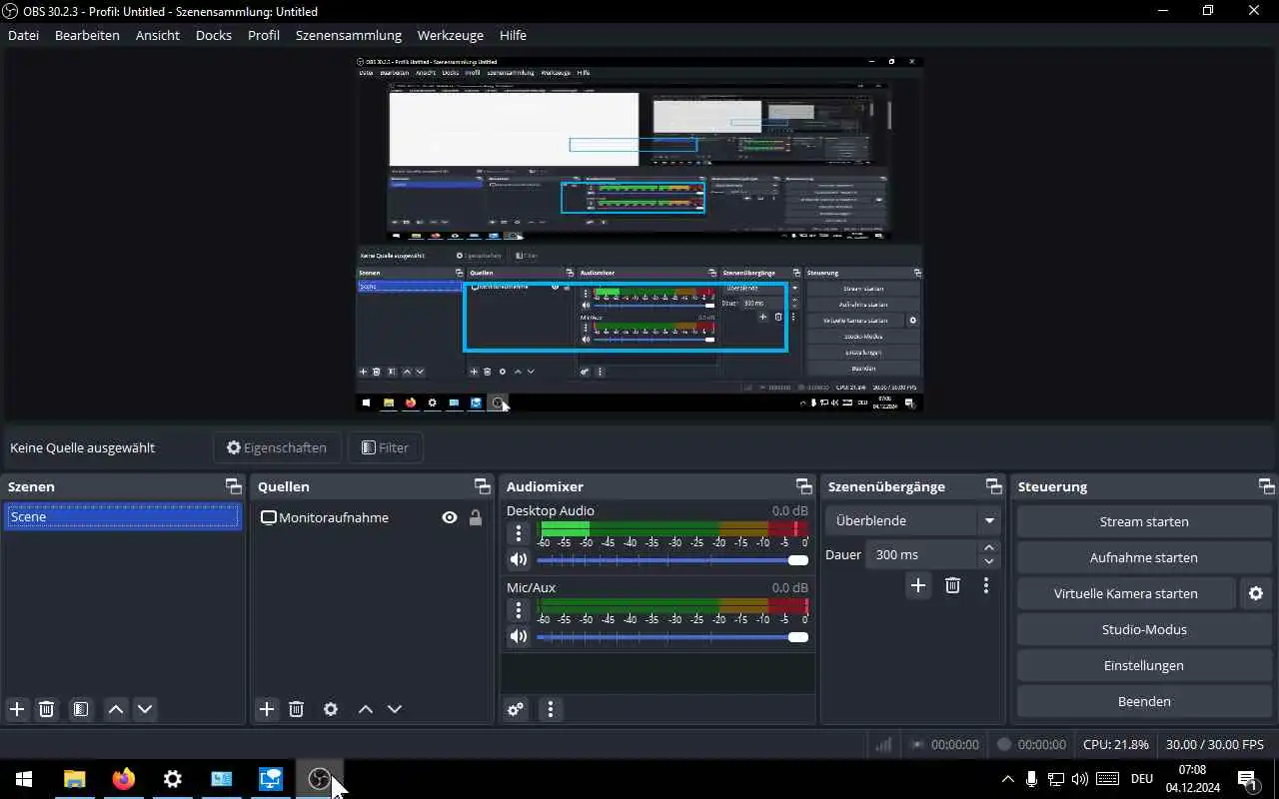Click Virtuelle Kamera starten button
1279x799 pixels.
tap(1126, 593)
